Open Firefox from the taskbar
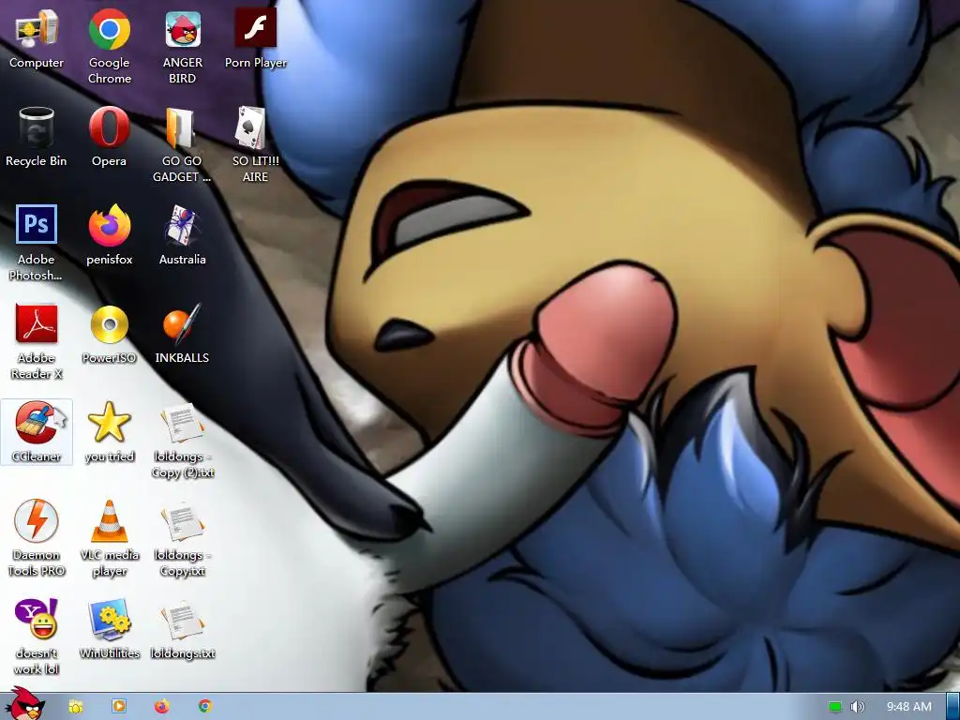The image size is (960, 720). point(161,706)
